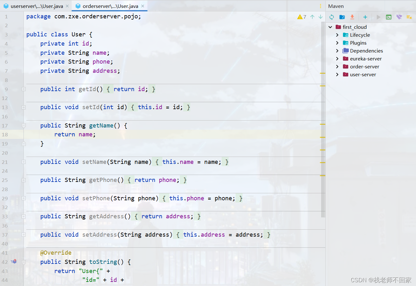Expand folded setId method at line 13
The image size is (416, 286).
pyautogui.click(x=23, y=107)
